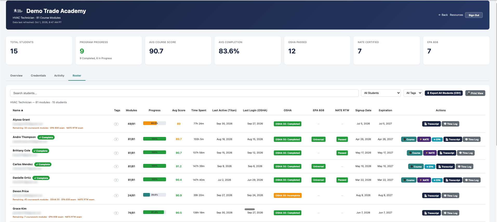The image size is (497, 222).
Task: Open Carlos Mendez's Time Log
Action: (465, 166)
